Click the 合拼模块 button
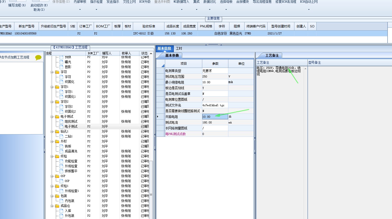 (x=242, y=2)
